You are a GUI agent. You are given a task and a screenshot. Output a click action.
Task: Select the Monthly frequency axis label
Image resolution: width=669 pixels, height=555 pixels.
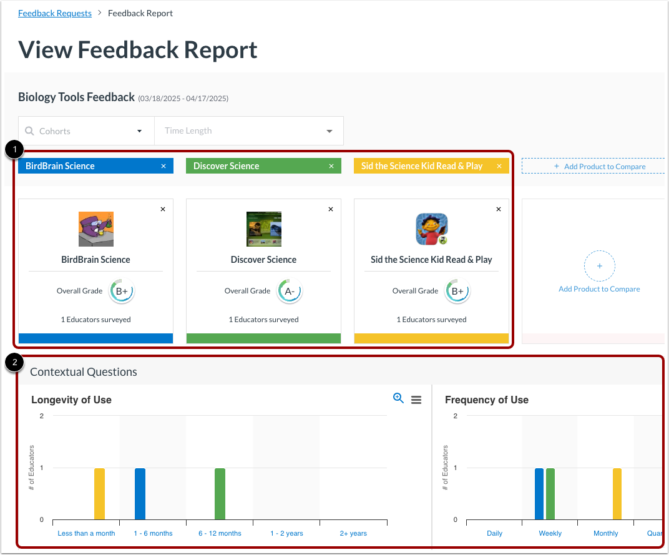pyautogui.click(x=605, y=533)
